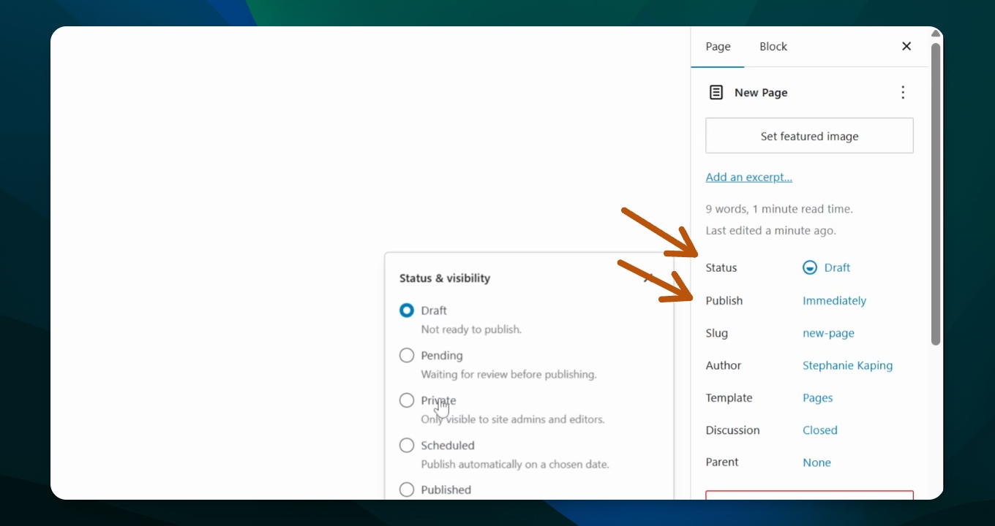This screenshot has height=526, width=995.
Task: Click the Author row label
Action: pyautogui.click(x=724, y=365)
